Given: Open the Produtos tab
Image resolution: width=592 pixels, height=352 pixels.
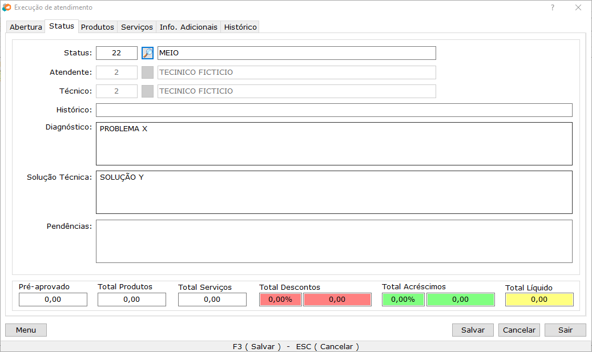Looking at the screenshot, I should (x=98, y=27).
